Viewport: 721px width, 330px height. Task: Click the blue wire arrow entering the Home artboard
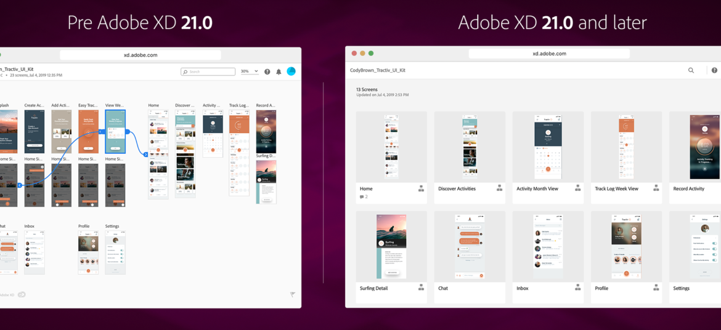[x=146, y=155]
